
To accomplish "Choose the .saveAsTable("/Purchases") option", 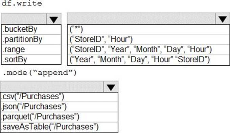I will (59, 127).
